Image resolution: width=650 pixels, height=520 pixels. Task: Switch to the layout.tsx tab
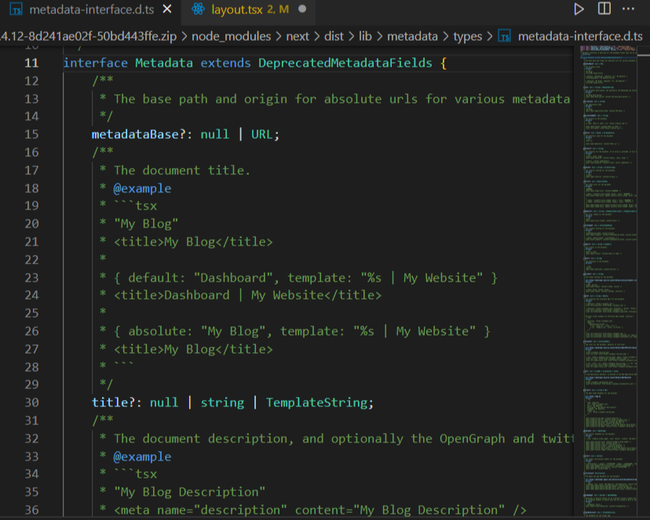coord(248,9)
